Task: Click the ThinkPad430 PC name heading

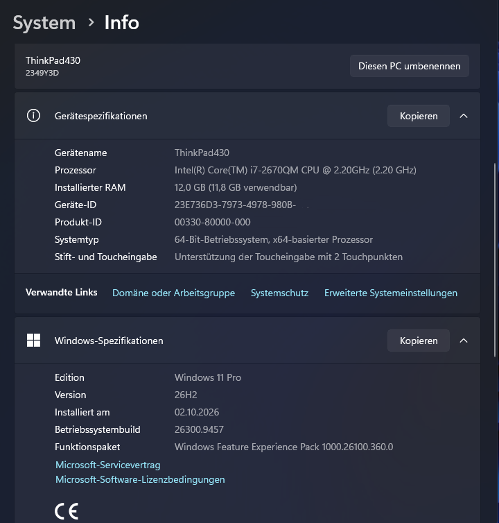Action: pyautogui.click(x=53, y=60)
